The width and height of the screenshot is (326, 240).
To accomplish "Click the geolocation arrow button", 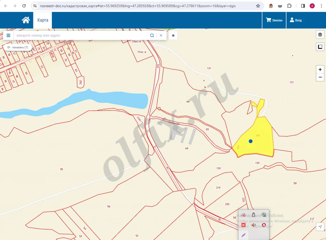I will coord(320,226).
